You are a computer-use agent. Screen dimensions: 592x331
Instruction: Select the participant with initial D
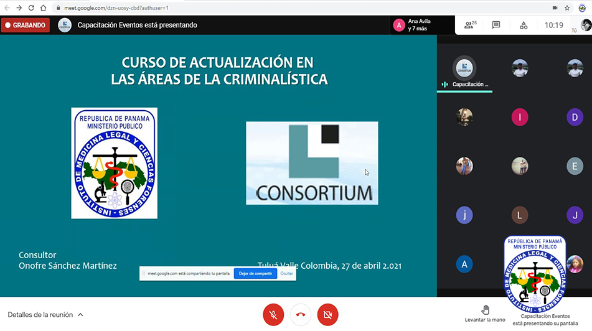point(575,117)
